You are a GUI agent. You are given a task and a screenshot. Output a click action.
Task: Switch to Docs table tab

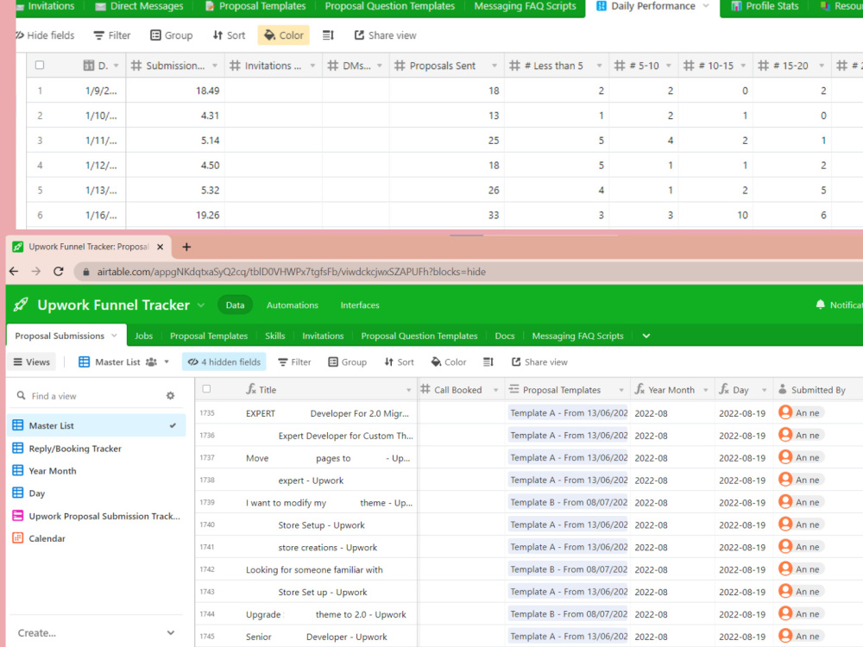[505, 336]
